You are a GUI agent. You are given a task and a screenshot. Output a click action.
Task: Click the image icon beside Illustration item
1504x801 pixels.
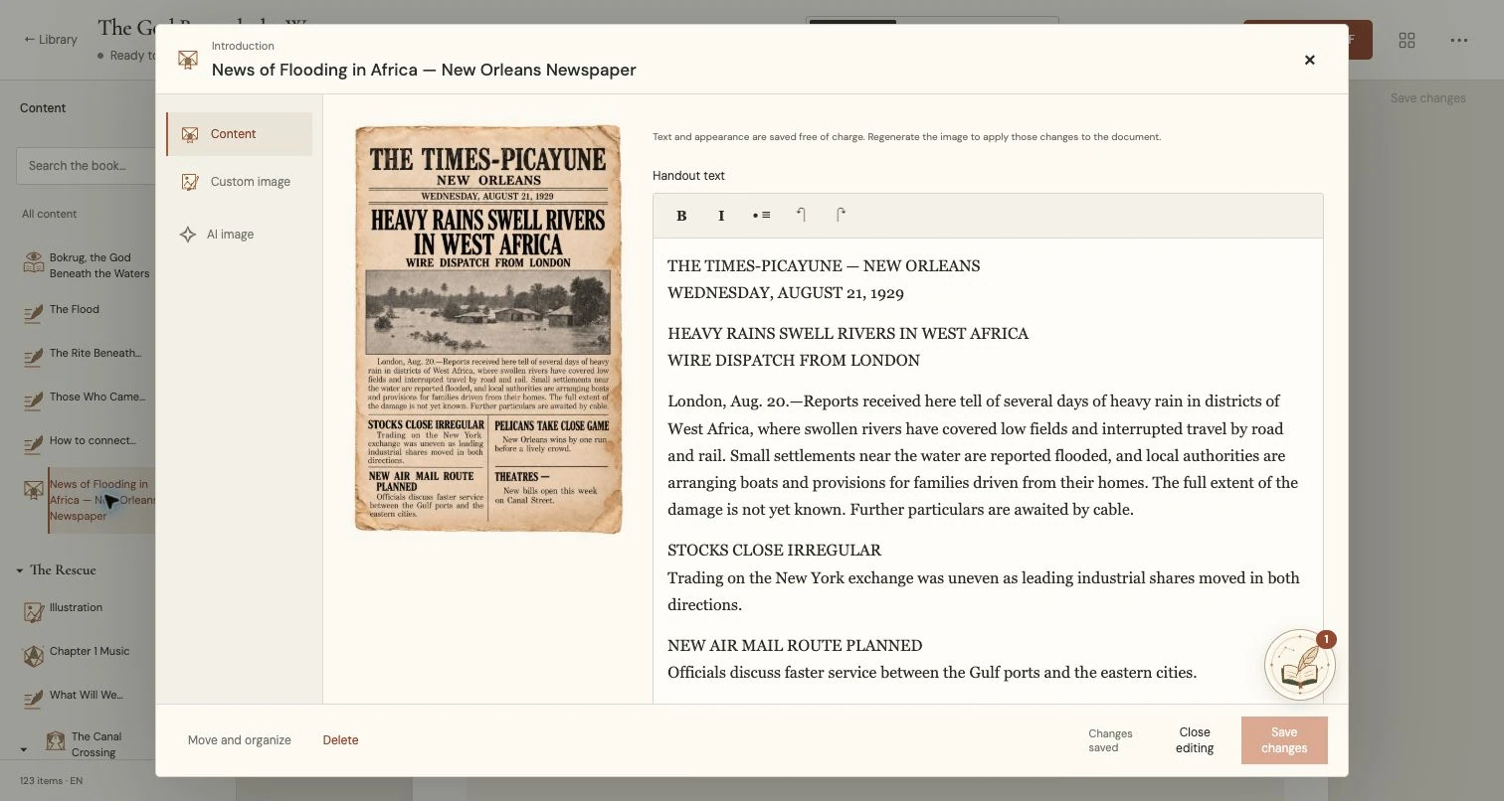(34, 612)
